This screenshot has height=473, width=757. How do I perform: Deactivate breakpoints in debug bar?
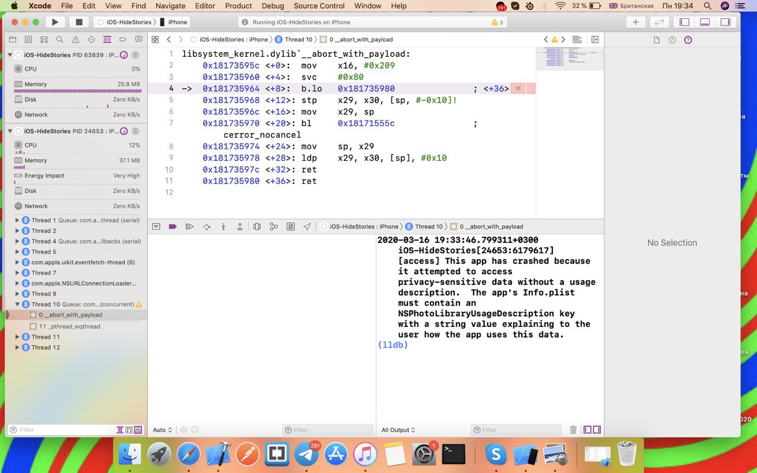[x=173, y=226]
